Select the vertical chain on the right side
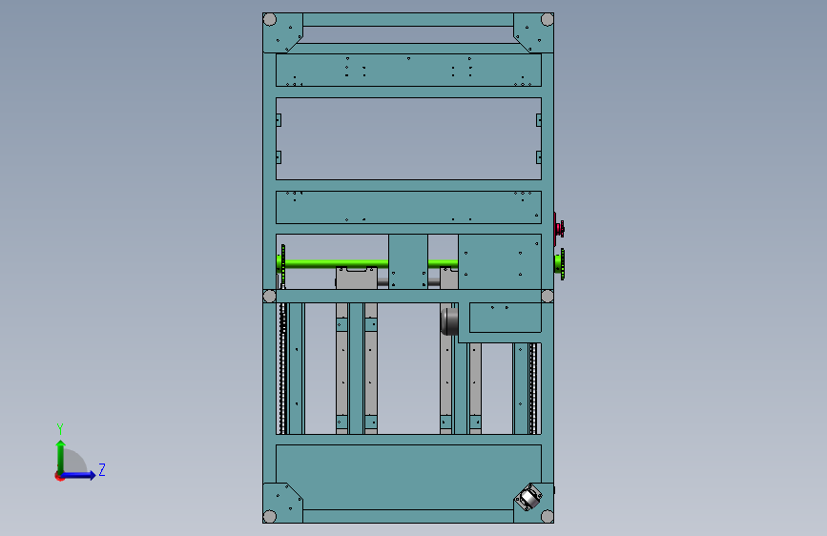The width and height of the screenshot is (827, 536). pos(533,389)
